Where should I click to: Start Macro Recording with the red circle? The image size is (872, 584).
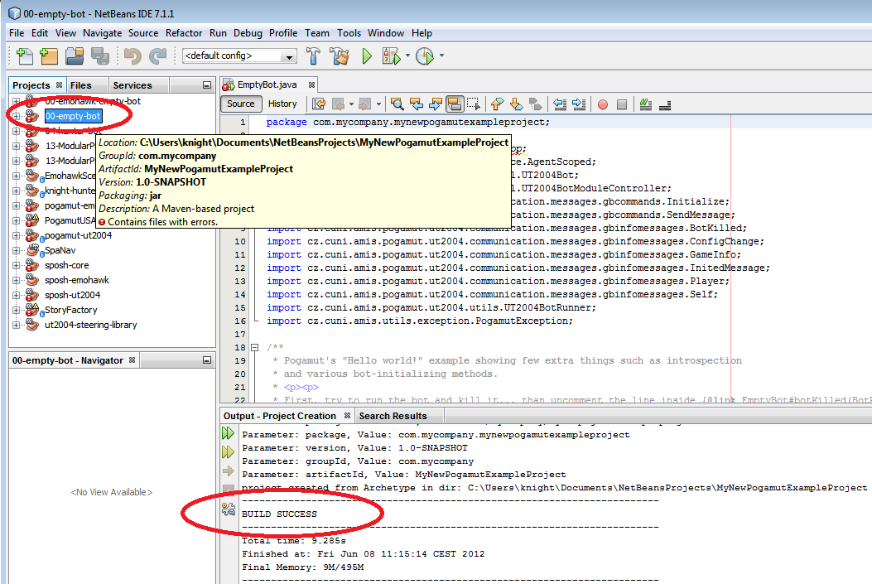(603, 104)
